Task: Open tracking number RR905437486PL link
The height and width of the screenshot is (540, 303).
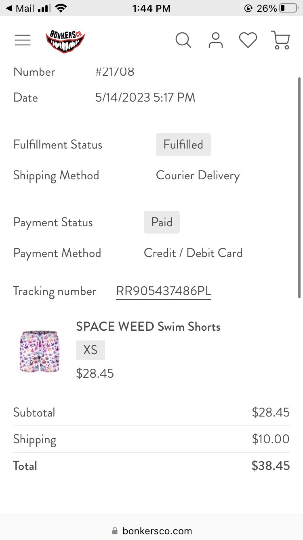Action: (x=164, y=291)
